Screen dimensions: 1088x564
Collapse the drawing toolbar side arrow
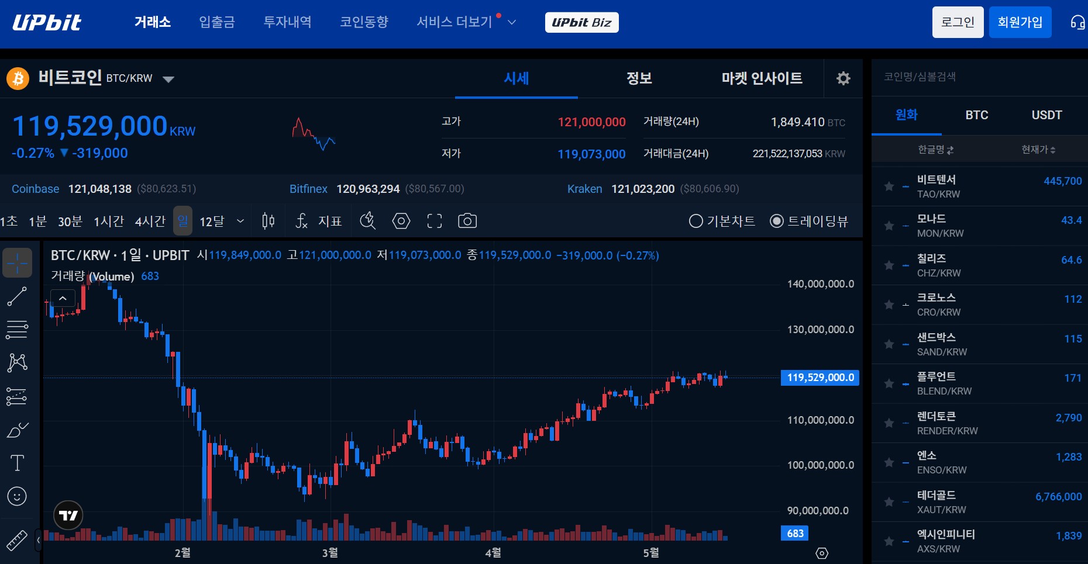coord(38,541)
